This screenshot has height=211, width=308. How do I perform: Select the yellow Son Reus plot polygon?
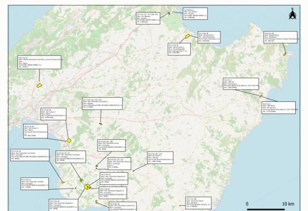click(x=39, y=85)
